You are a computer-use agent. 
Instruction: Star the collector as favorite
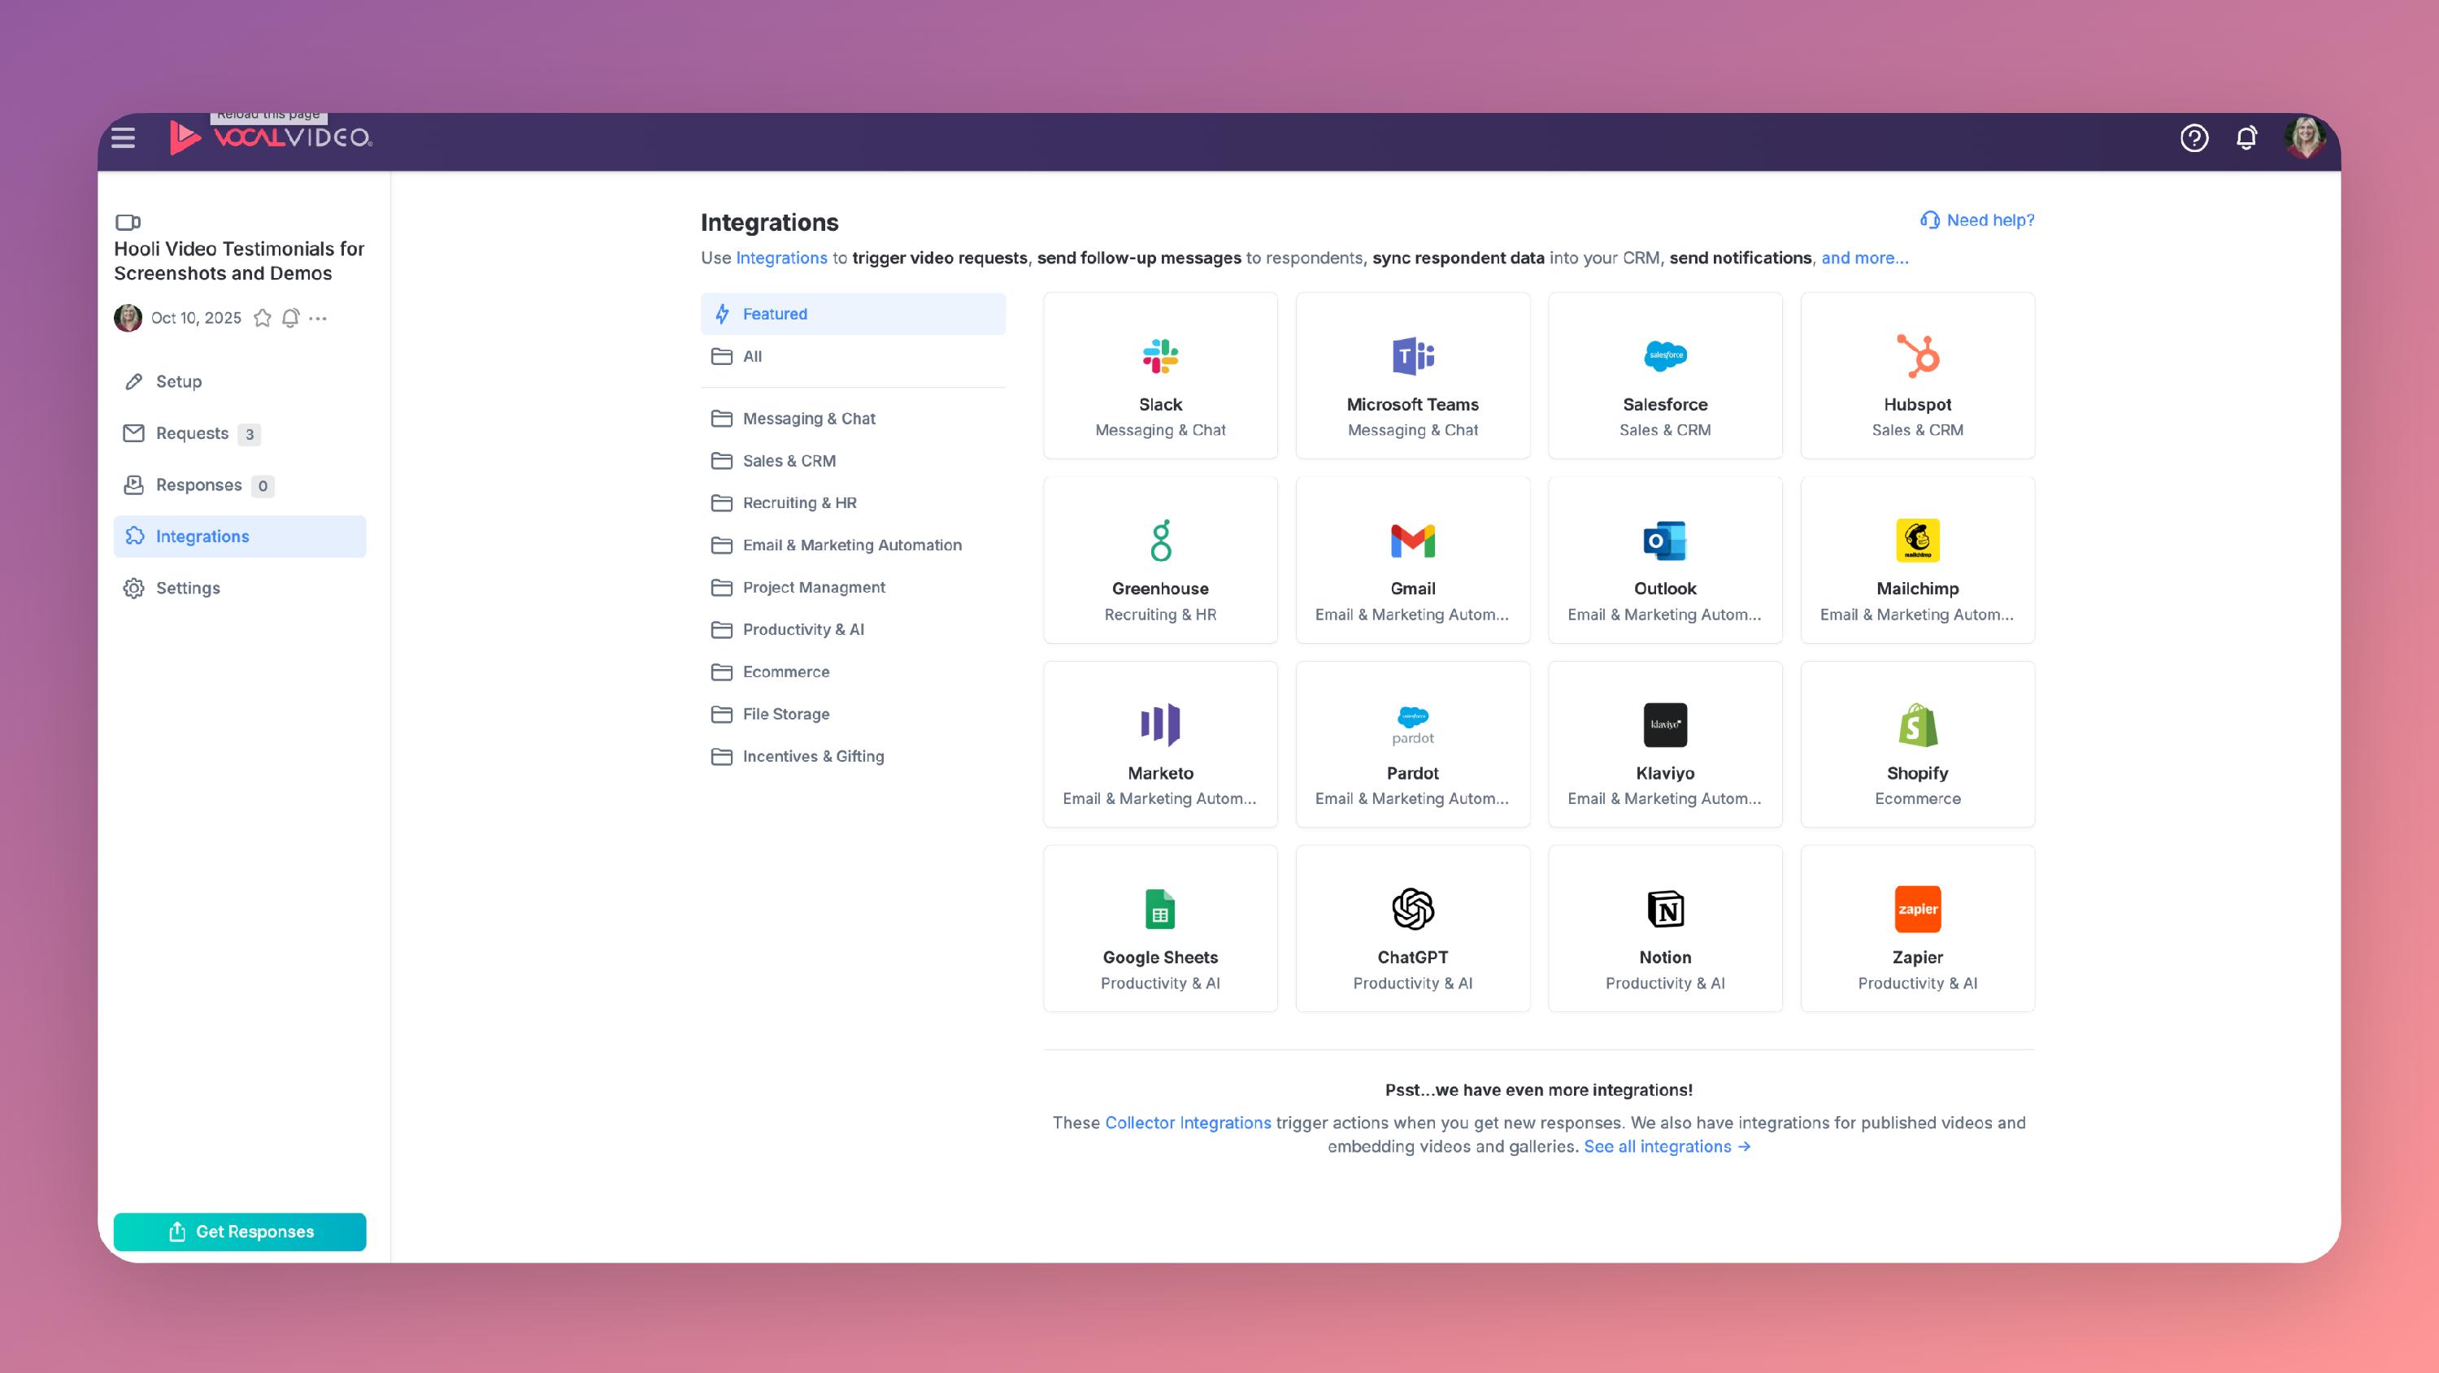(x=263, y=318)
